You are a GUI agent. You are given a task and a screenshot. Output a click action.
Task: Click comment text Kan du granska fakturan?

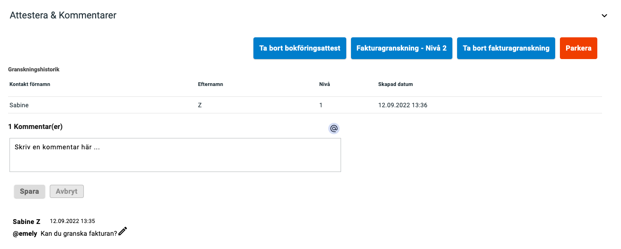pyautogui.click(x=79, y=234)
